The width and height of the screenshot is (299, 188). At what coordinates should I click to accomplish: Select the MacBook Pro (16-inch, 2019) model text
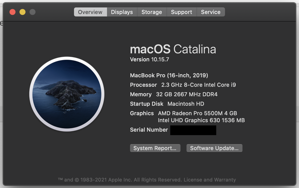tap(169, 75)
